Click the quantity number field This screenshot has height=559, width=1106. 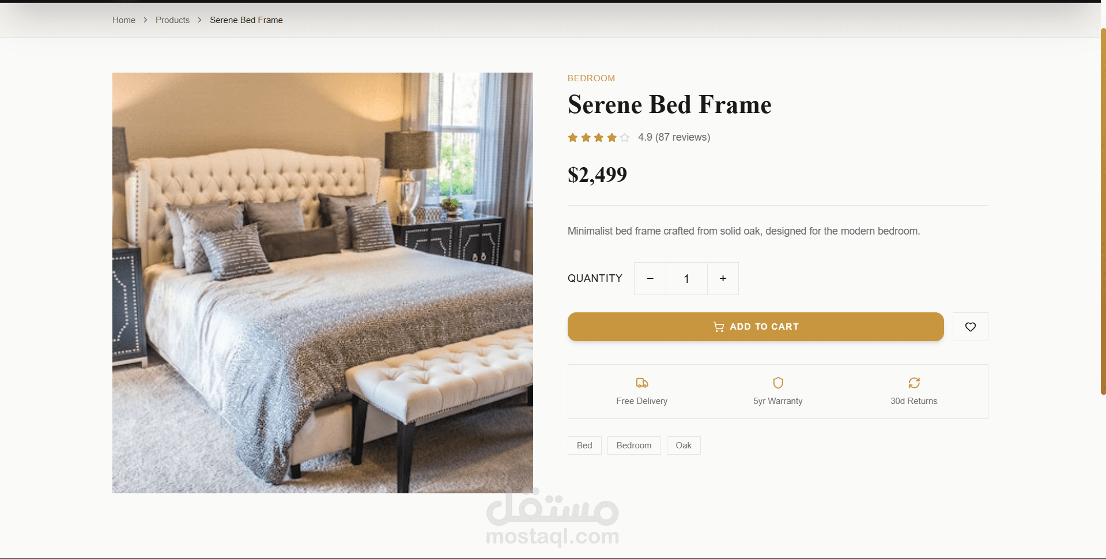(x=686, y=278)
